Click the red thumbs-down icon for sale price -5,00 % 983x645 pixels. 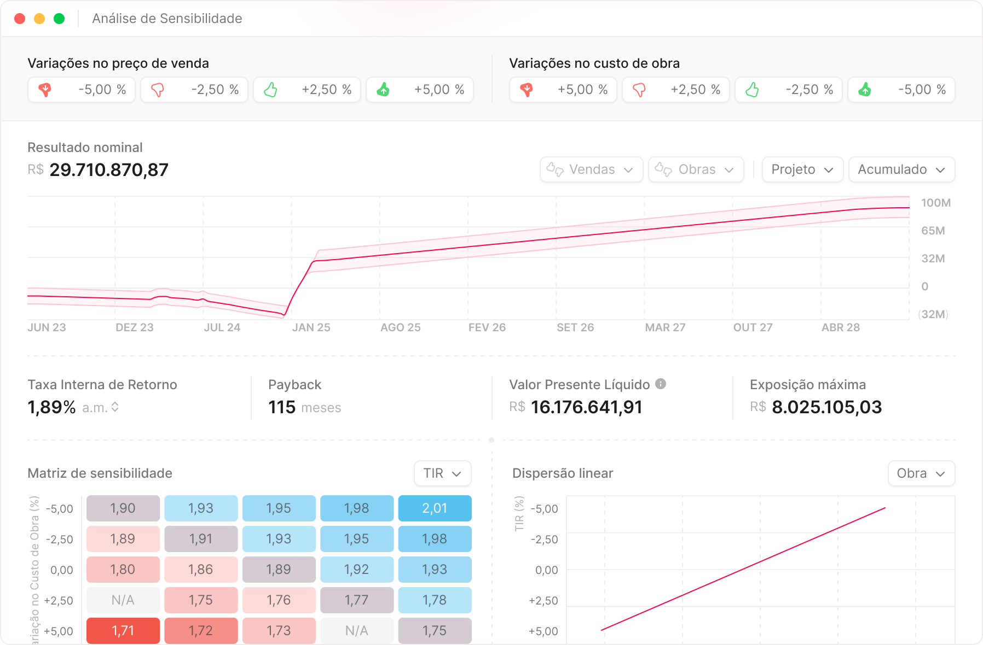pyautogui.click(x=45, y=90)
